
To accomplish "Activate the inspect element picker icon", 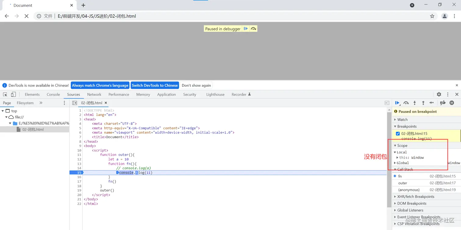I will pyautogui.click(x=5, y=95).
